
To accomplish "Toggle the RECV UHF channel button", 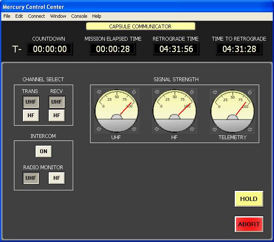I will 56,102.
